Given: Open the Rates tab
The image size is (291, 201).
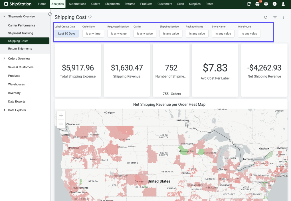Looking at the screenshot, I should [x=209, y=4].
